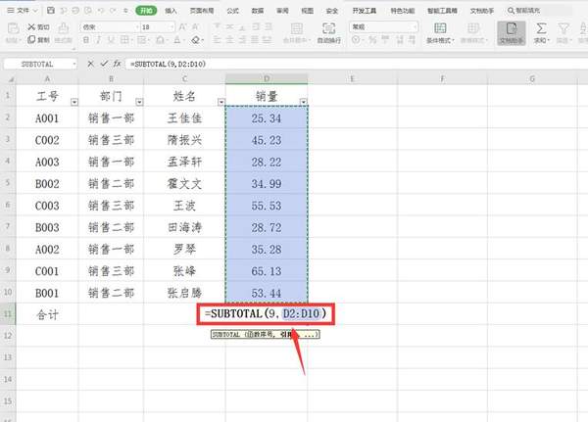Confirm formula with the checkmark icon
The width and height of the screenshot is (588, 422).
103,63
